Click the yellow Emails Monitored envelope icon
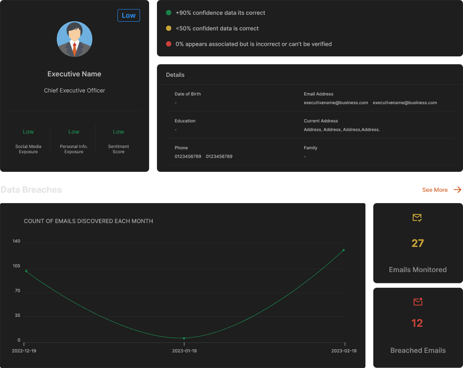This screenshot has width=463, height=368. point(417,217)
